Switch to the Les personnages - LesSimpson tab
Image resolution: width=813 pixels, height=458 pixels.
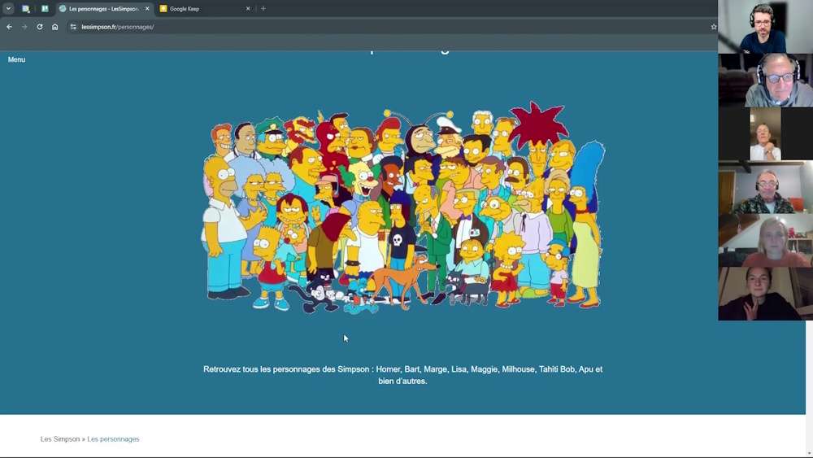click(x=104, y=9)
